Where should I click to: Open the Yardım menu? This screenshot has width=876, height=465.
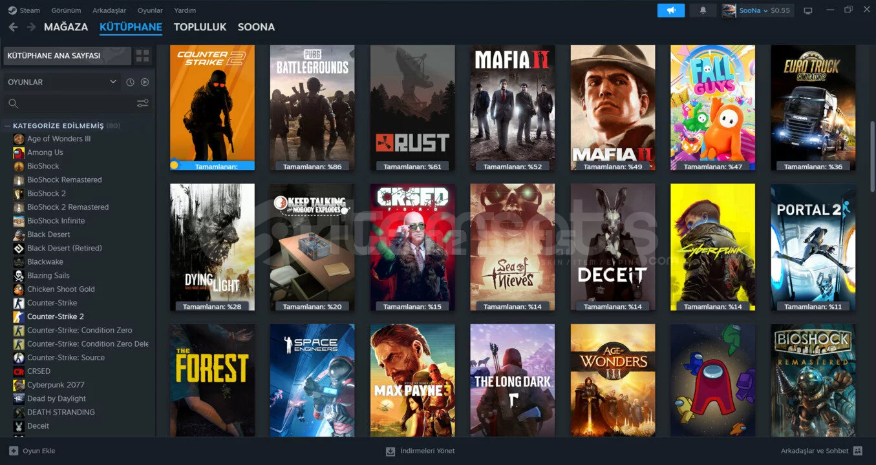click(185, 10)
